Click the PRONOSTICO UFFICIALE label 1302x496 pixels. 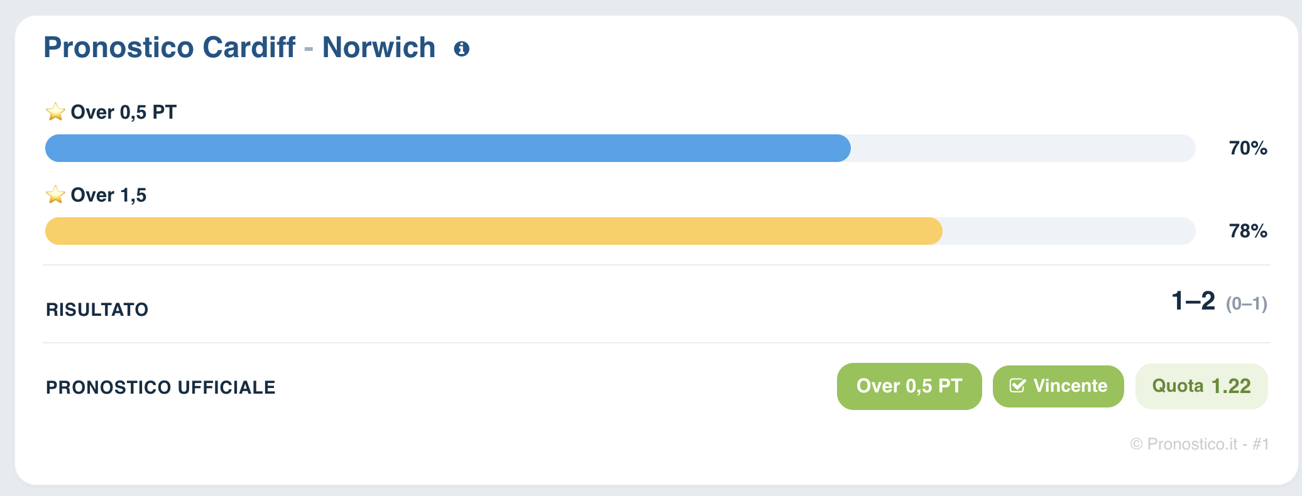[161, 387]
